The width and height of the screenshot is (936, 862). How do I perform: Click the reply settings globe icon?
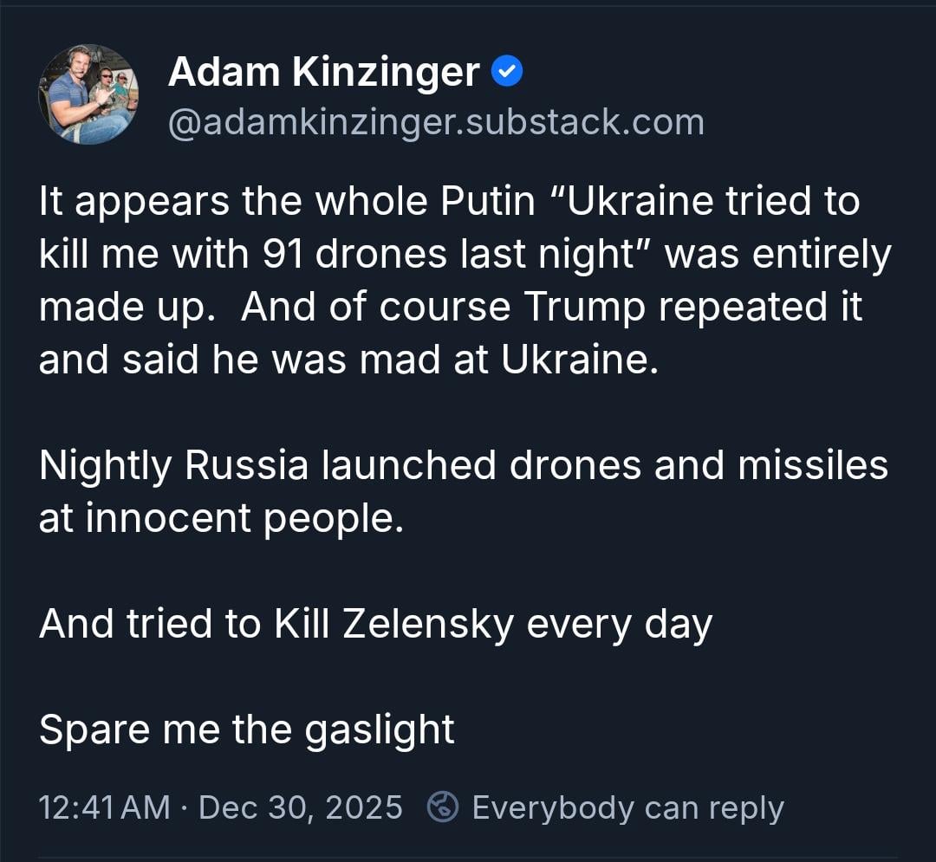pos(444,807)
